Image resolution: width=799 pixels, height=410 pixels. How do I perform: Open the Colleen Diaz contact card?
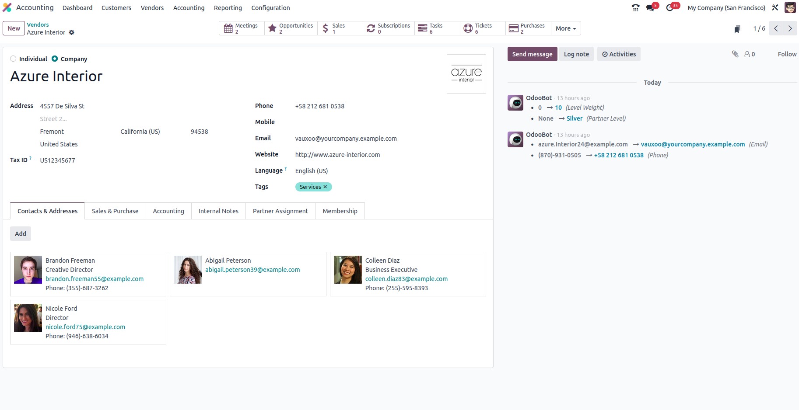point(408,274)
